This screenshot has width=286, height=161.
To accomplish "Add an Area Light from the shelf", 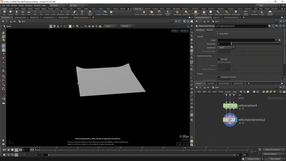I will tap(159, 13).
